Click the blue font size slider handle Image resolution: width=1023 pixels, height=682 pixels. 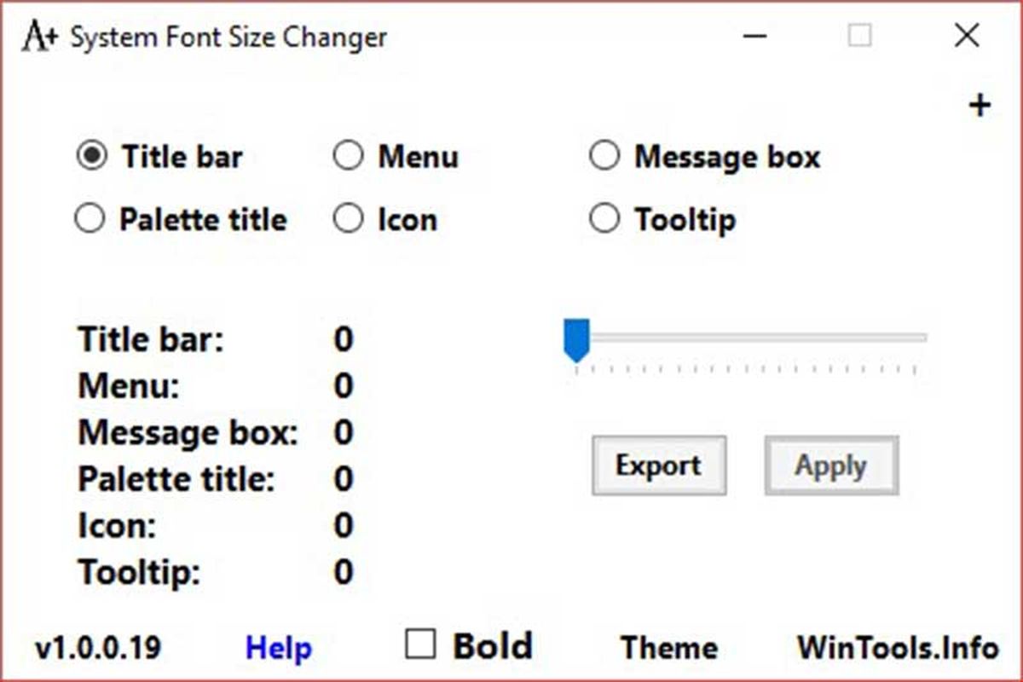(577, 338)
